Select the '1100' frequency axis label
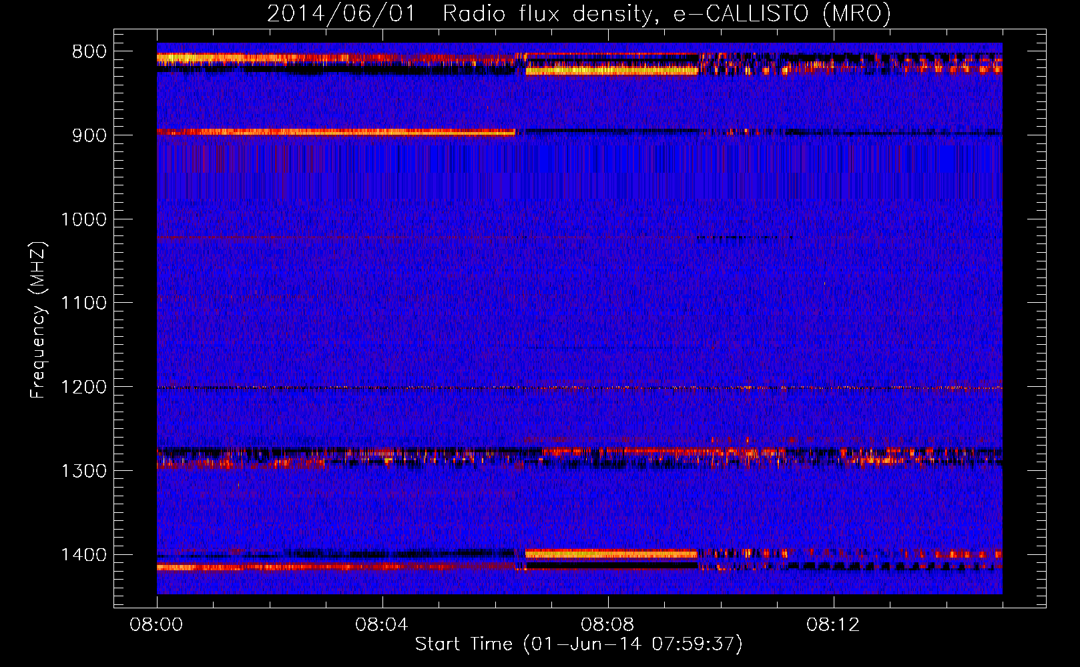Image resolution: width=1080 pixels, height=667 pixels. pyautogui.click(x=83, y=303)
